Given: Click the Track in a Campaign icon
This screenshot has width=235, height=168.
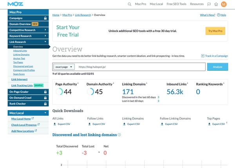Looking at the screenshot, I should tap(202, 56).
